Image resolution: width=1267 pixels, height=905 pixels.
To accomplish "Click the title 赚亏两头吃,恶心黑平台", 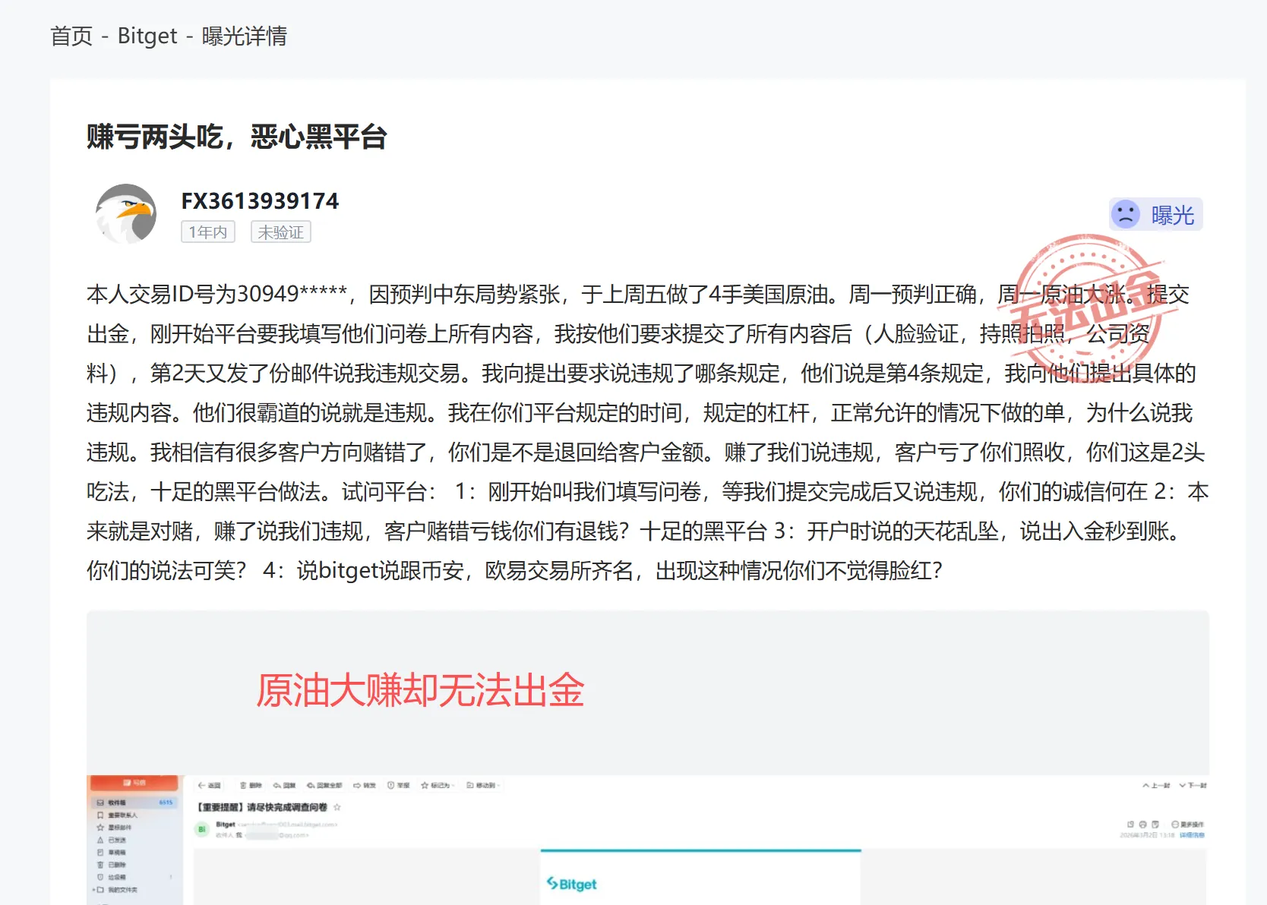I will (236, 137).
